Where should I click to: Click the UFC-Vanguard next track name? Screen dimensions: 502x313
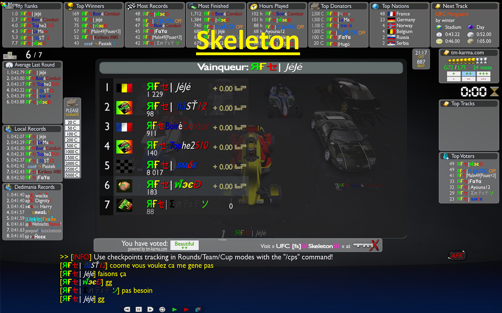click(x=452, y=14)
